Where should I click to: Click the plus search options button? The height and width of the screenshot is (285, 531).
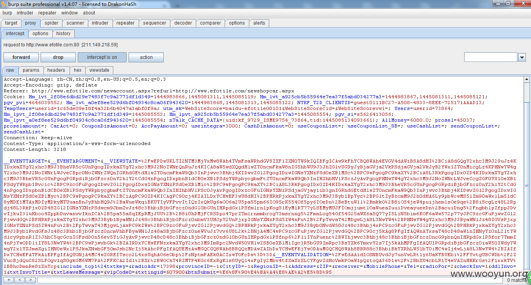pos(9,280)
